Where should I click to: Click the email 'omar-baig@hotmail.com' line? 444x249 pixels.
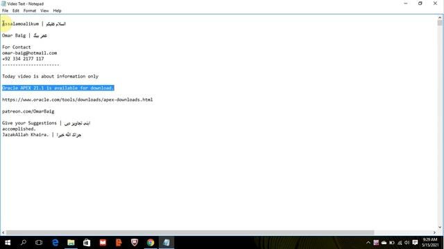29,53
